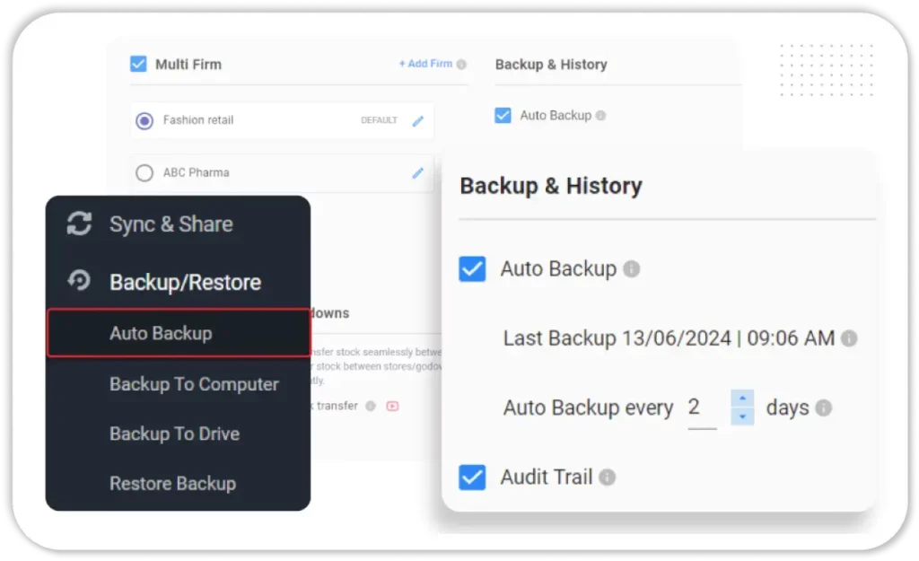Click the Sync & Share icon
This screenshot has width=919, height=561.
79,224
